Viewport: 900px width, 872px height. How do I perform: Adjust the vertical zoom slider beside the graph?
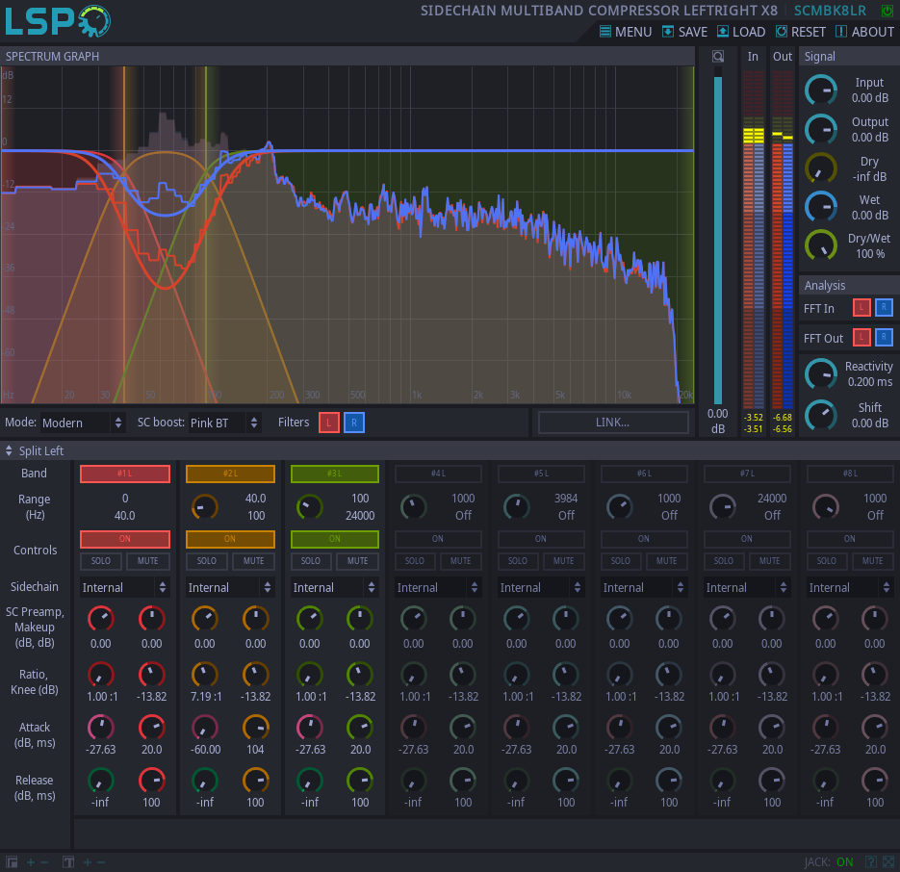click(717, 236)
